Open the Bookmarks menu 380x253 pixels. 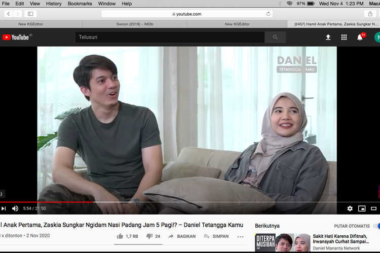(80, 4)
